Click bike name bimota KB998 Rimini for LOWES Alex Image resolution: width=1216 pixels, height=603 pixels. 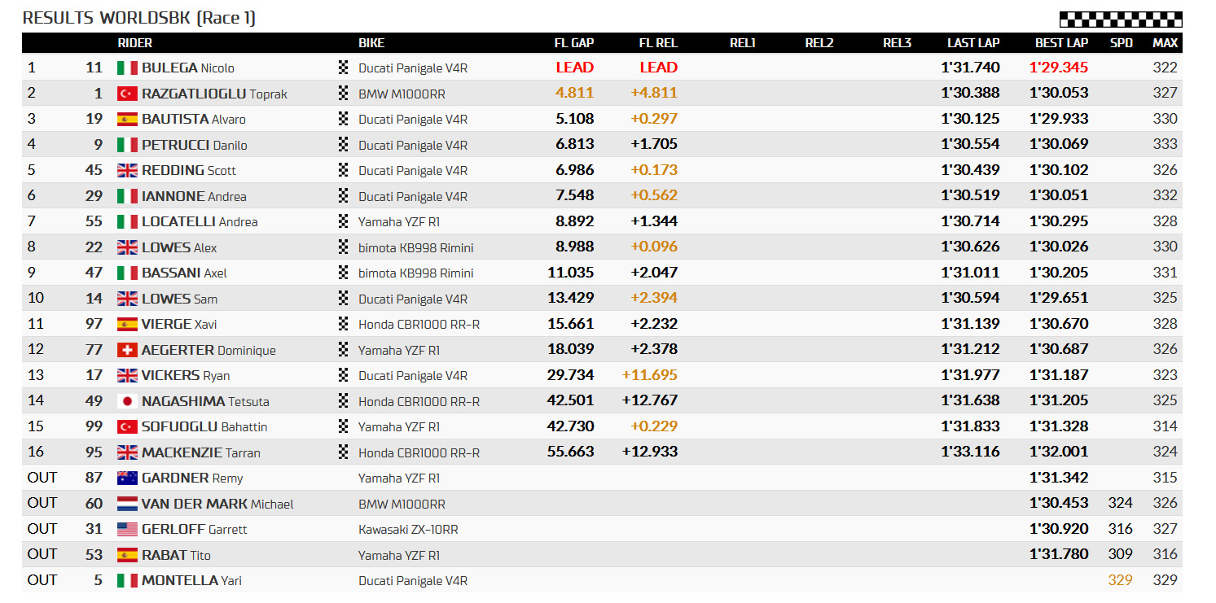416,247
